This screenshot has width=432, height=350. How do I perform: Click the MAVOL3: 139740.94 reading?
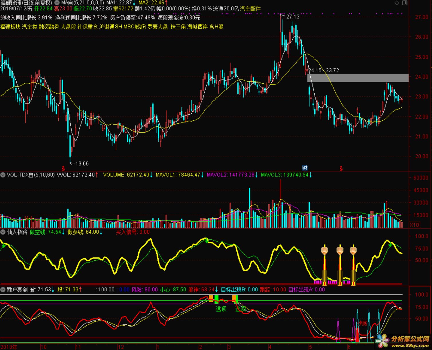pyautogui.click(x=285, y=175)
